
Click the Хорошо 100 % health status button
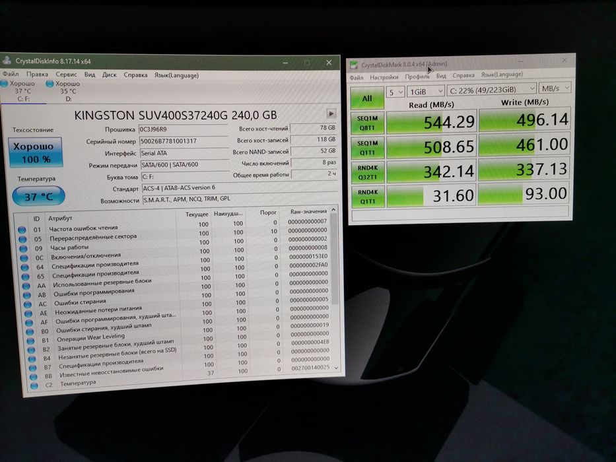tap(36, 152)
